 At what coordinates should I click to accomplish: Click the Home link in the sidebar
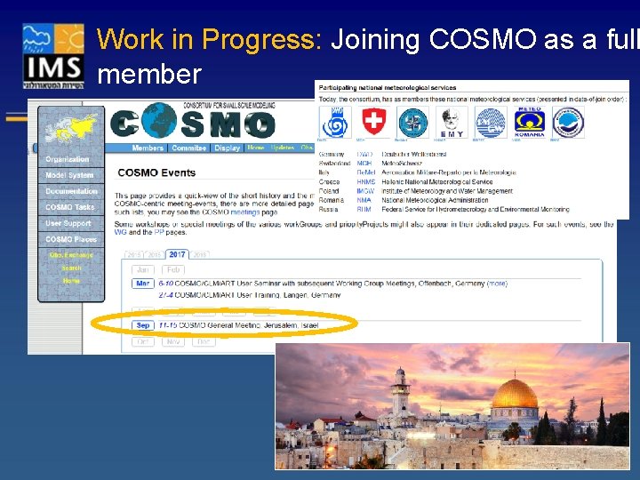tap(71, 280)
